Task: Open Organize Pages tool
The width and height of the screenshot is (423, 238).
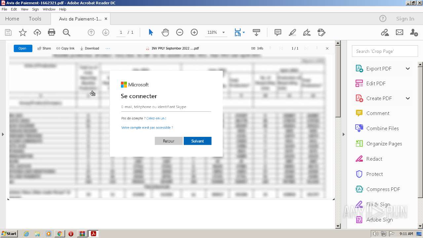Action: (384, 143)
